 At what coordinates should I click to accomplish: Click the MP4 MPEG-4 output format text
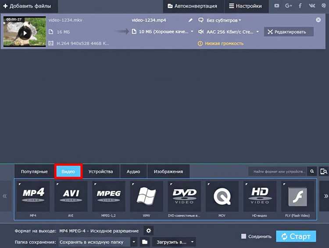pos(99,231)
